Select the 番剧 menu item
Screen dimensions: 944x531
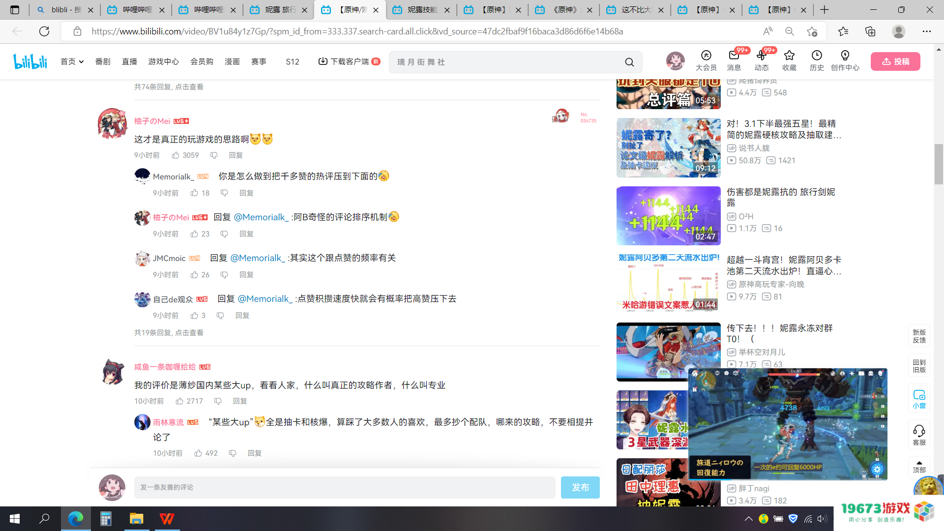102,61
